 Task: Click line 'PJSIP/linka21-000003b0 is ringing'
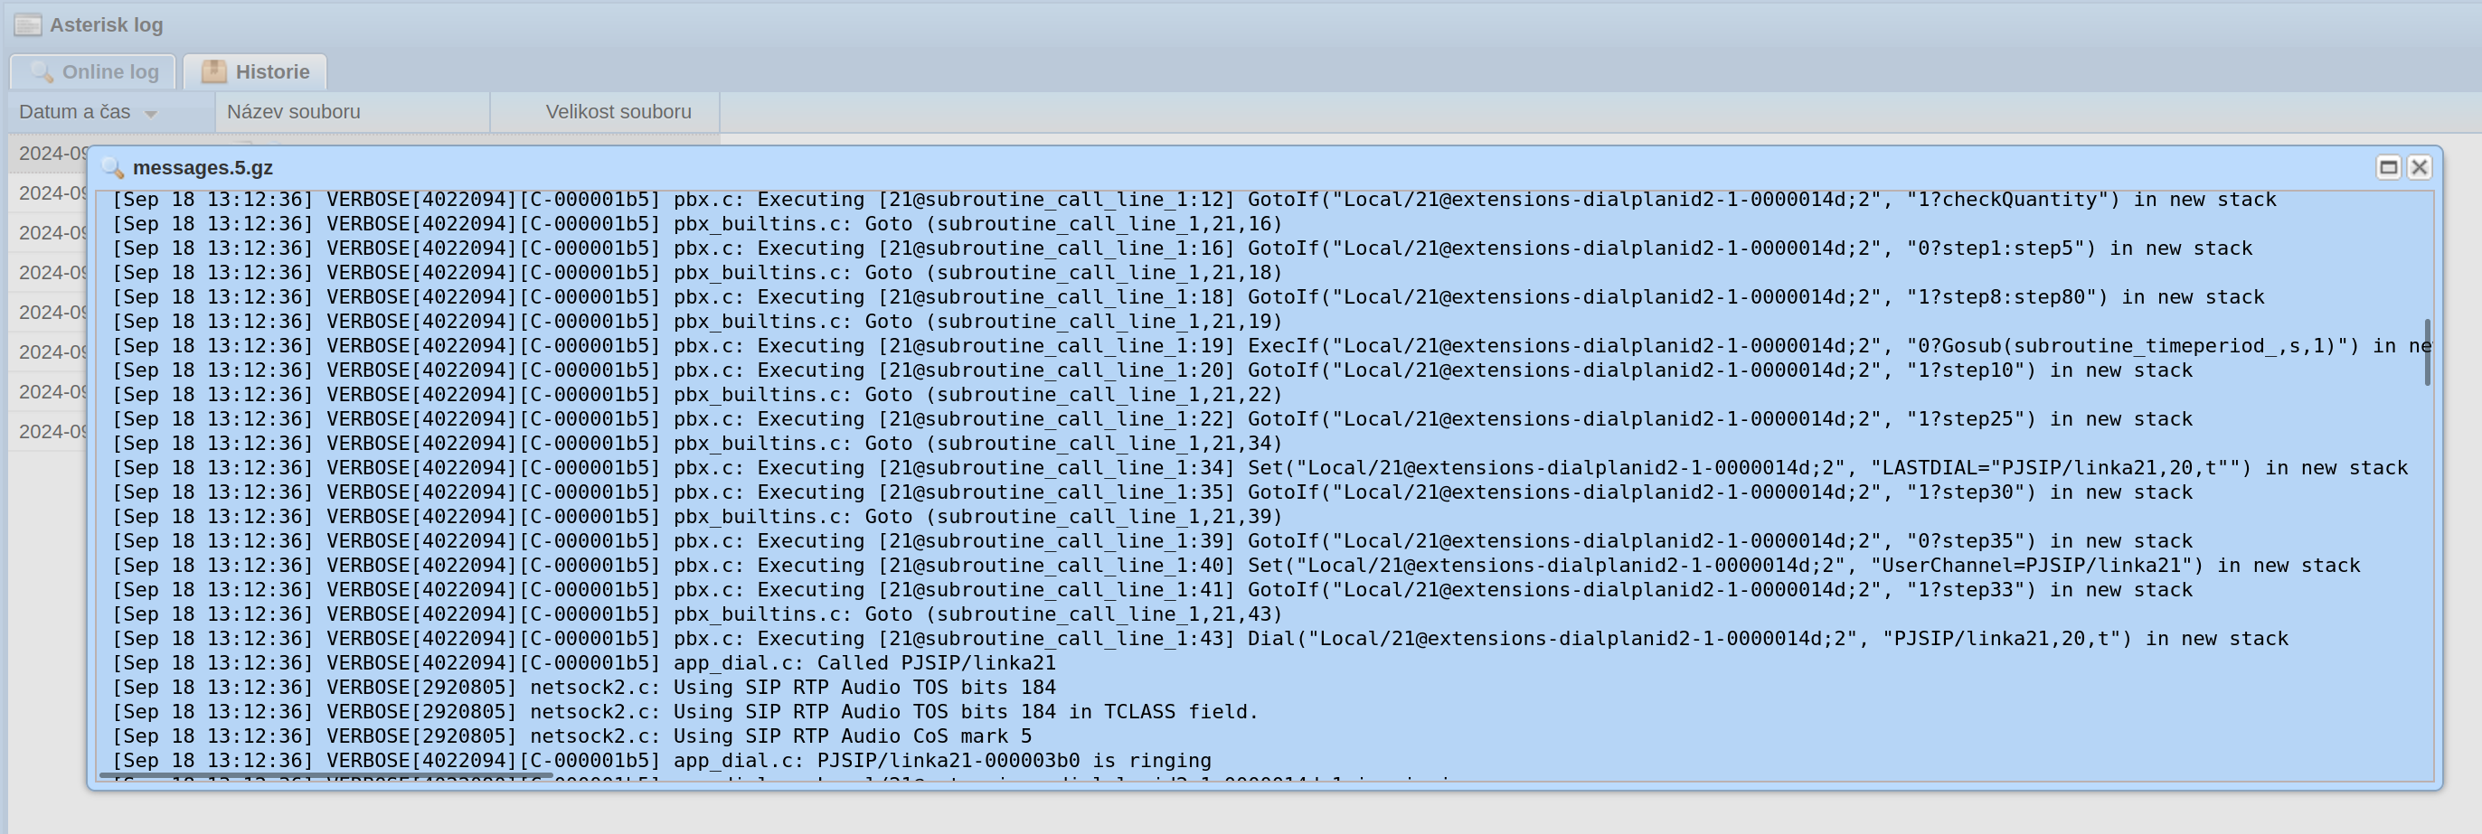pos(662,760)
